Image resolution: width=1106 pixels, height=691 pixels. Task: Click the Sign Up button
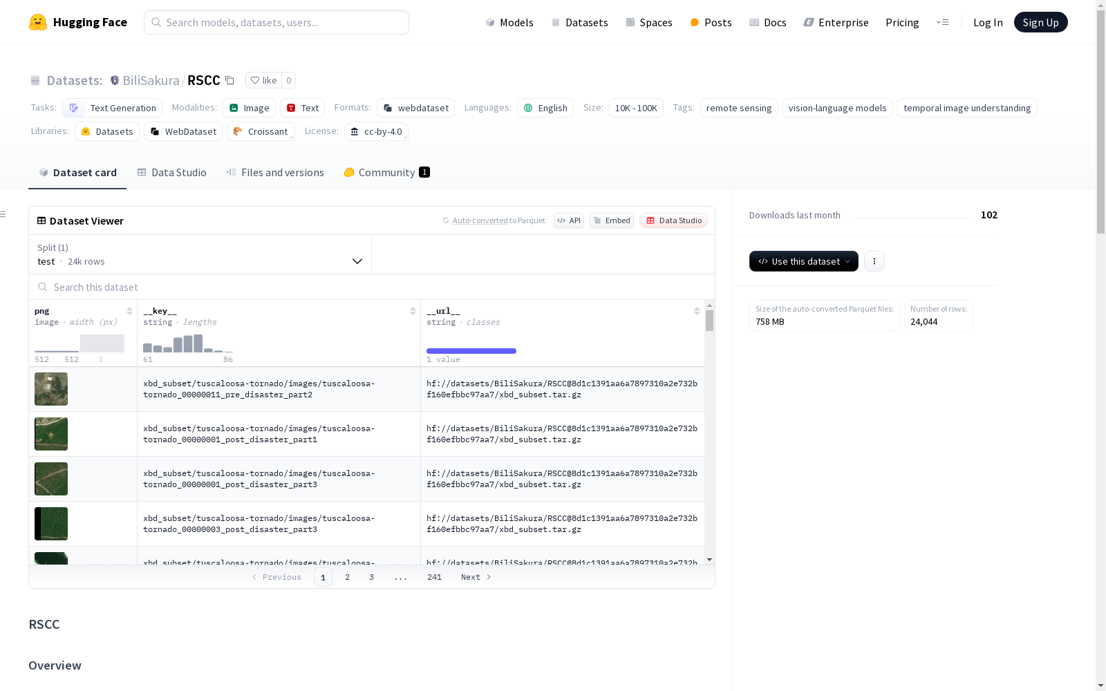click(1040, 22)
